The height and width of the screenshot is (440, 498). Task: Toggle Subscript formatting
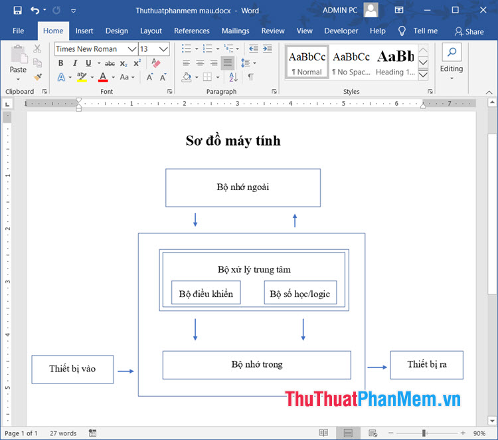124,64
